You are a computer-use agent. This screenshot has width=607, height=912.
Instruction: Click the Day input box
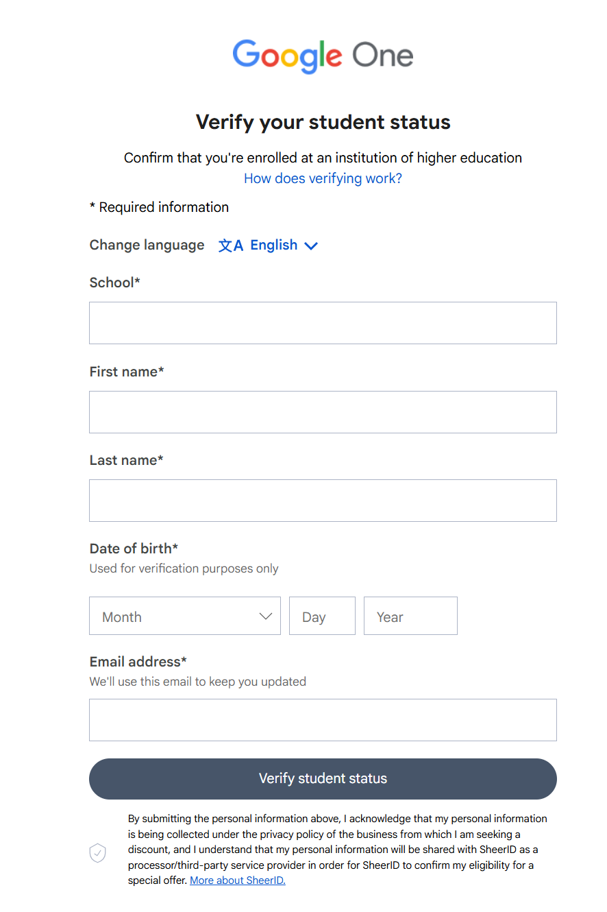point(322,616)
